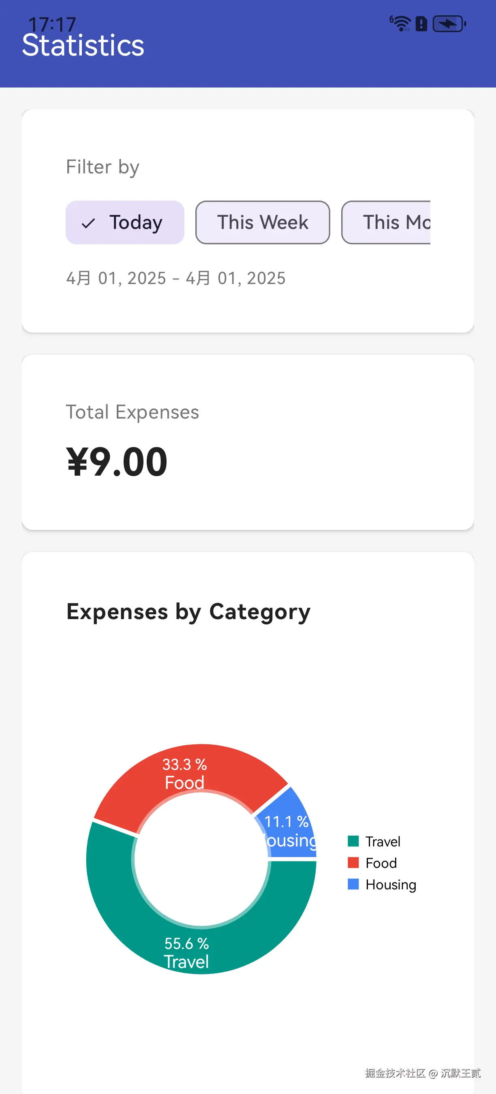Click the blue Housing legend swatch
496x1094 pixels.
coord(353,884)
